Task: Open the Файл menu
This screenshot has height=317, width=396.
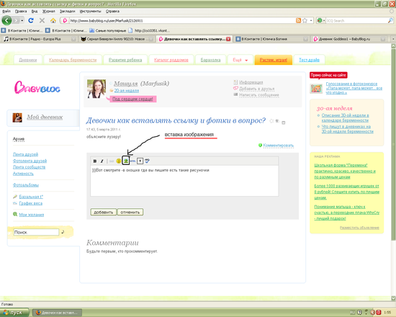Action: pyautogui.click(x=6, y=11)
